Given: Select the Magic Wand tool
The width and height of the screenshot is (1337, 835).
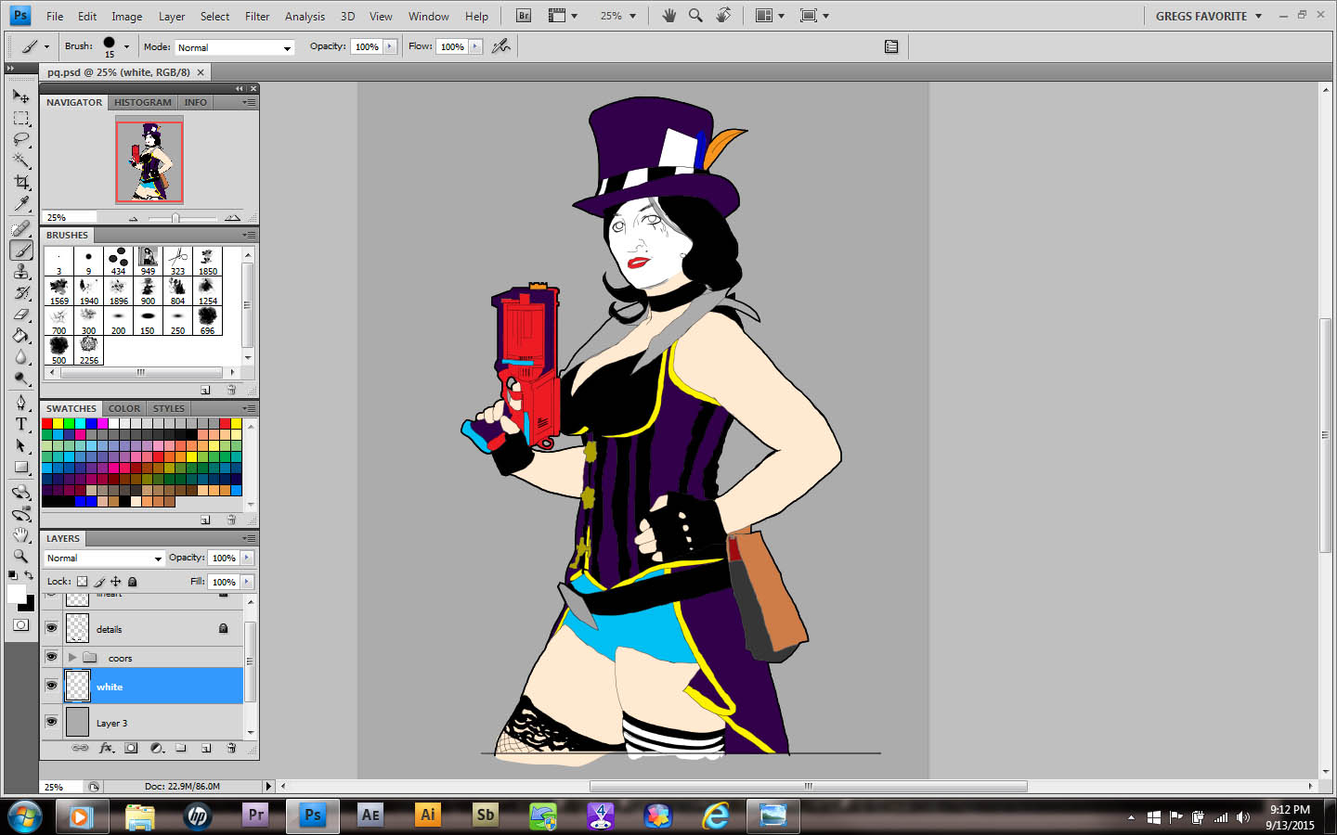Looking at the screenshot, I should [x=21, y=161].
